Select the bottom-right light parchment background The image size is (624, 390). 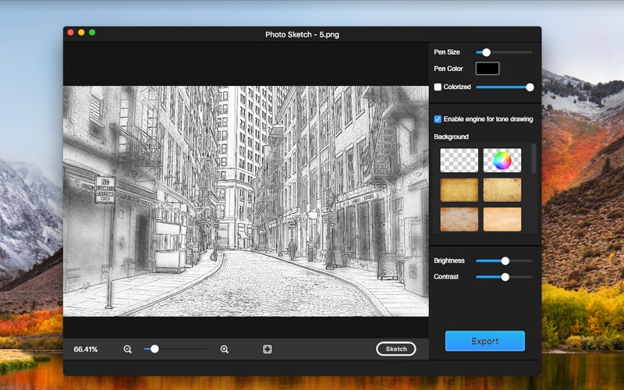point(502,219)
